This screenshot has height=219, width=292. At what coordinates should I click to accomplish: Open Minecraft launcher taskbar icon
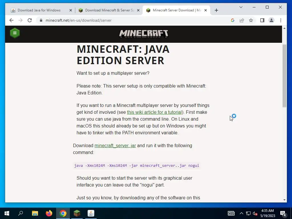coord(77,213)
